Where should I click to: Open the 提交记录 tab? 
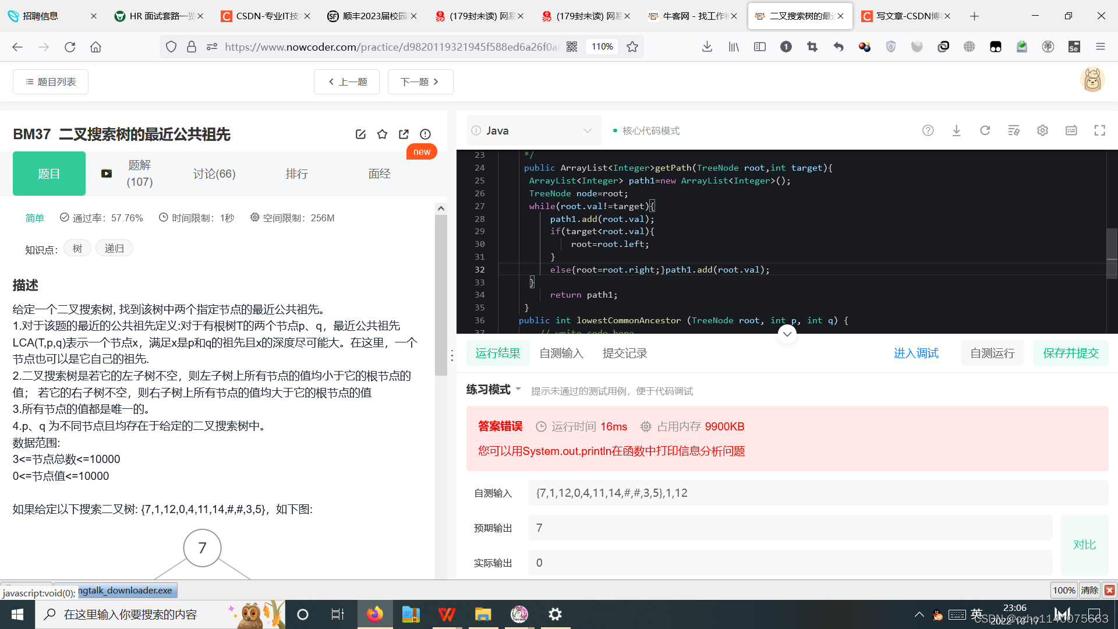(x=625, y=353)
